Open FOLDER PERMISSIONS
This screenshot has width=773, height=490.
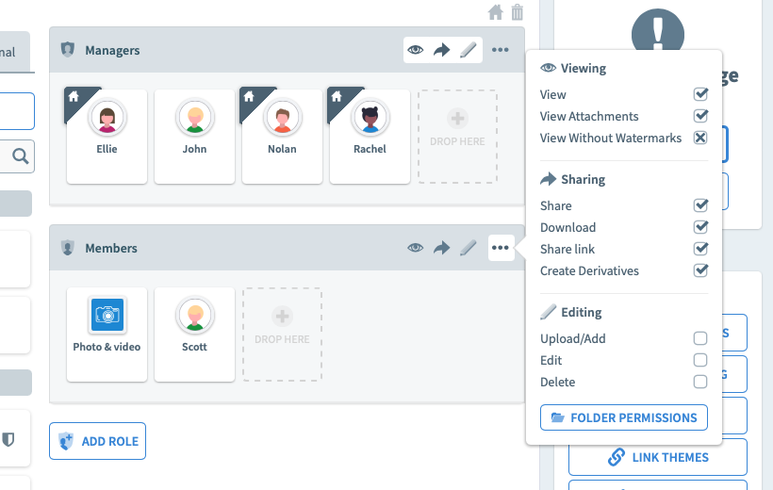tap(624, 417)
